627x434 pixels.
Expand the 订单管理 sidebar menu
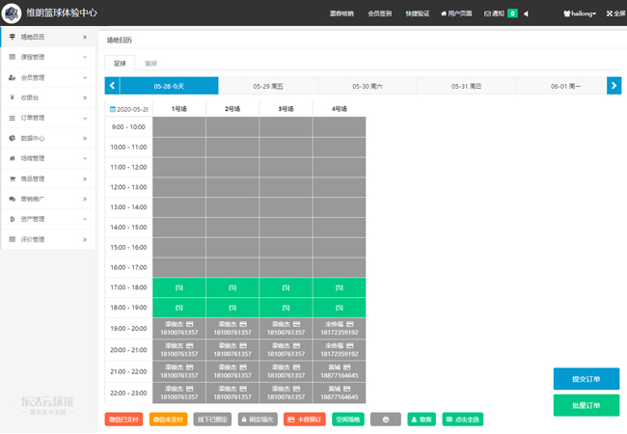[48, 118]
